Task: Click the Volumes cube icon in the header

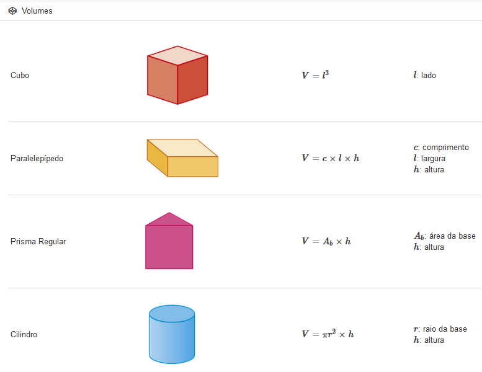Action: tap(12, 11)
